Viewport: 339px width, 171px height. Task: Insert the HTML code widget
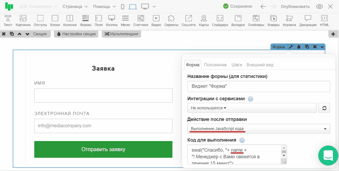(324, 21)
